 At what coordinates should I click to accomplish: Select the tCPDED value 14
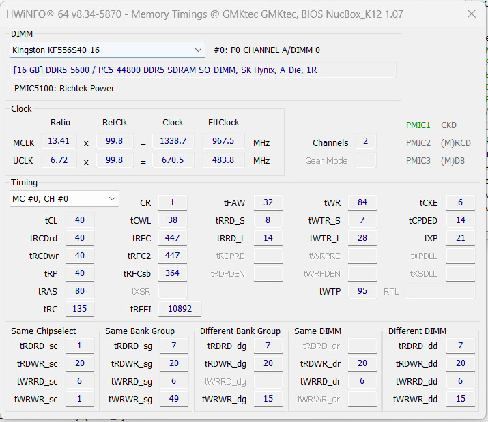(461, 220)
